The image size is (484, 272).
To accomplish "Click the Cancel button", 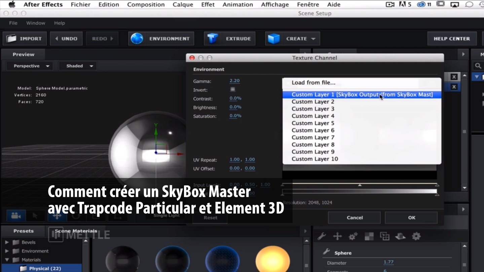I will [x=355, y=218].
